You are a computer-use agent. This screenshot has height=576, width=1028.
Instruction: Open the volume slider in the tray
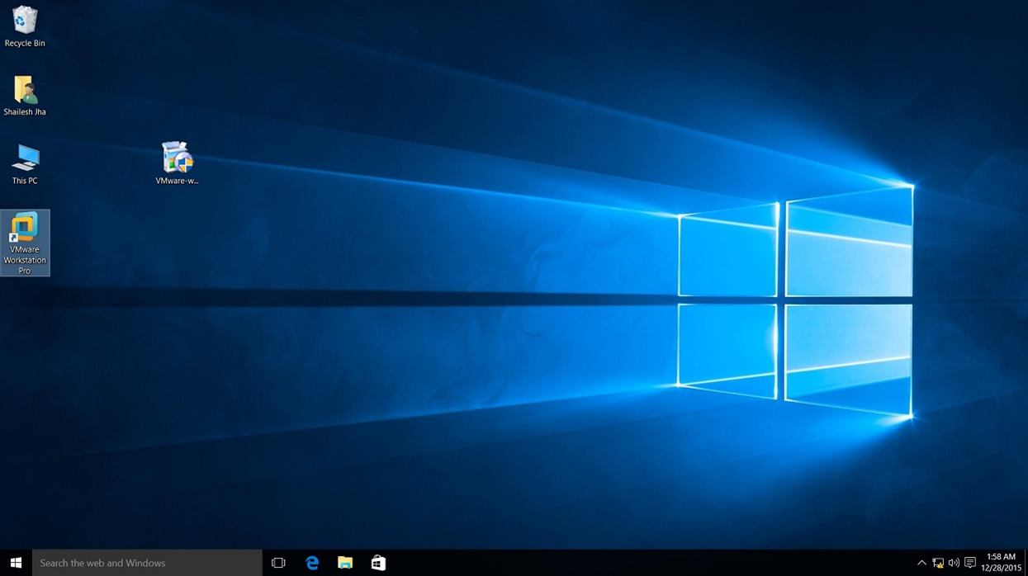tap(954, 562)
